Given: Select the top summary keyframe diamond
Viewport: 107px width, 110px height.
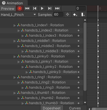Looking at the screenshot, I should [98, 20].
